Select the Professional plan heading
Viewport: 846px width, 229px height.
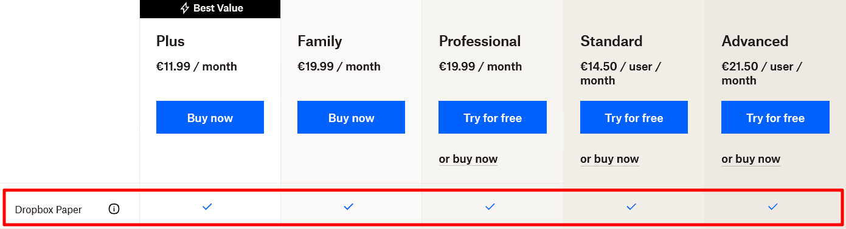pos(480,41)
